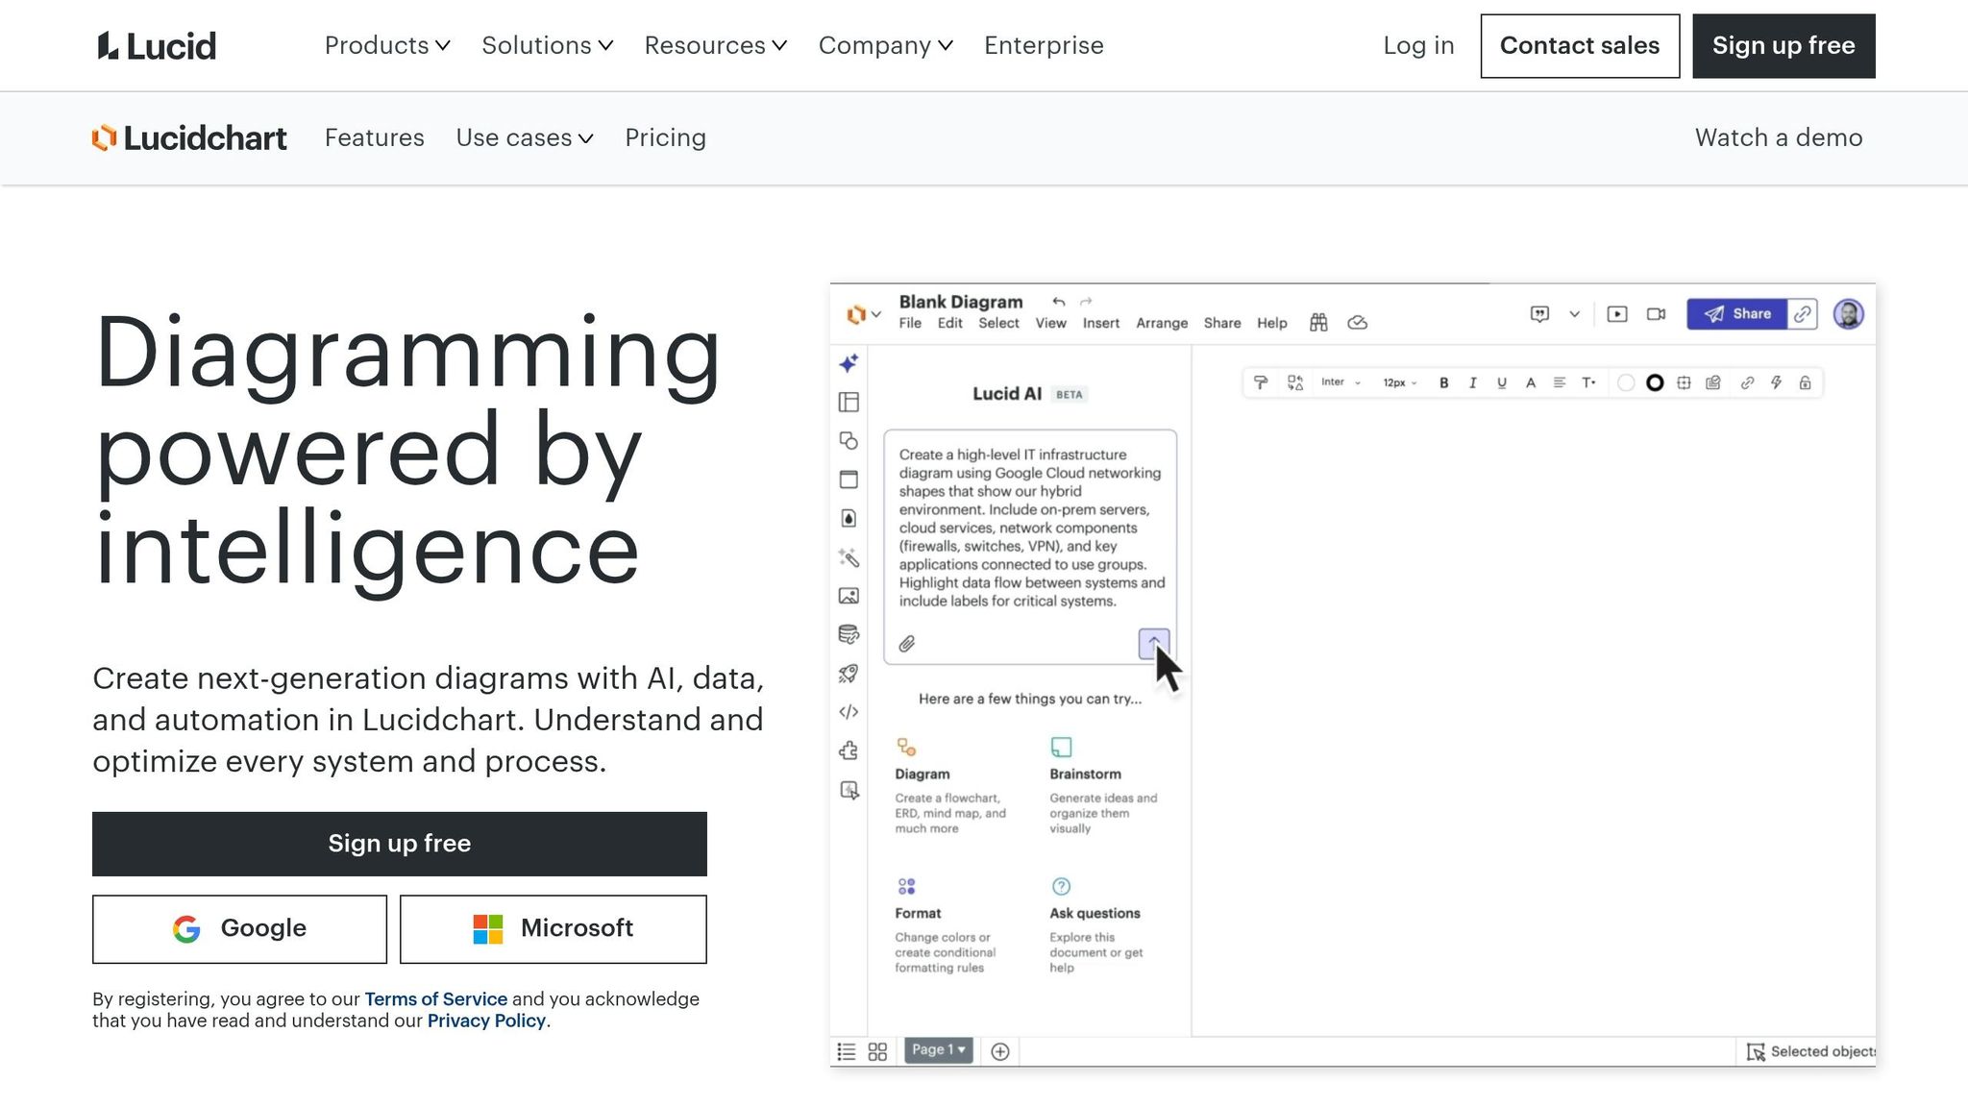
Task: Click the Watch a demo link
Action: [1779, 137]
